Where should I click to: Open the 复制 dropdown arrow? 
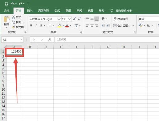(24, 22)
